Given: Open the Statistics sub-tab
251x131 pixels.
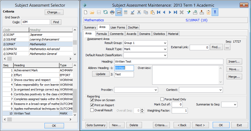Looking at the screenshot, I should tap(159, 34).
